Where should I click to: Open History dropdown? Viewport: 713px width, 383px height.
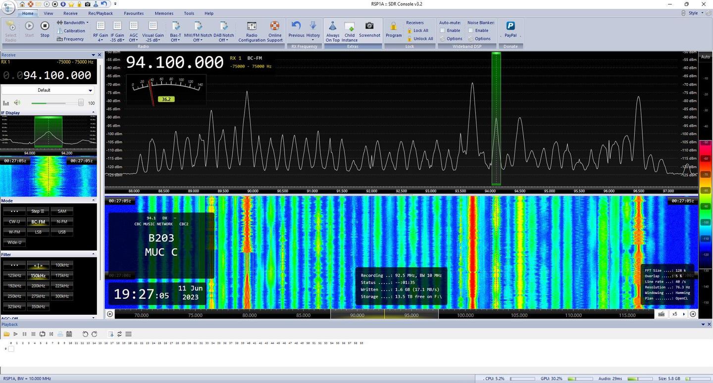[313, 31]
